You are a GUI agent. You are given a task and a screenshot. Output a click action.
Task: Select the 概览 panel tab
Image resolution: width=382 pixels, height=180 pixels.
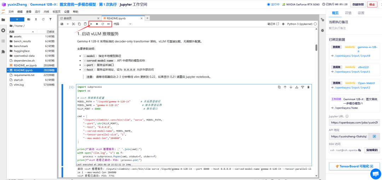tap(335, 13)
